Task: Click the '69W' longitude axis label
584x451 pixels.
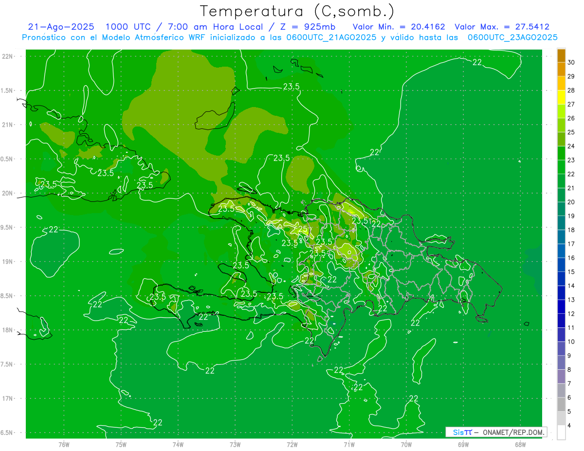Action: (x=463, y=445)
